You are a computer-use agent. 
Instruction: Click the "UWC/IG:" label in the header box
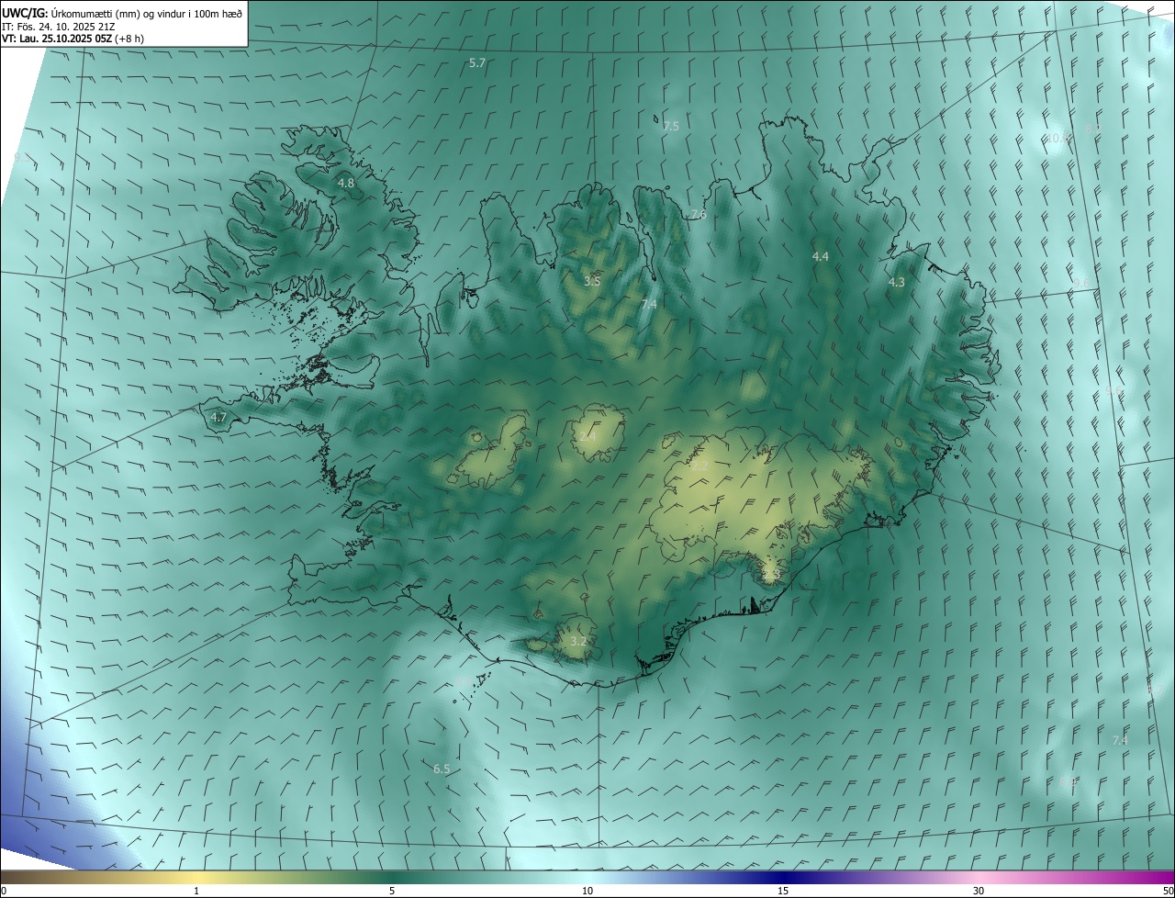tap(26, 12)
